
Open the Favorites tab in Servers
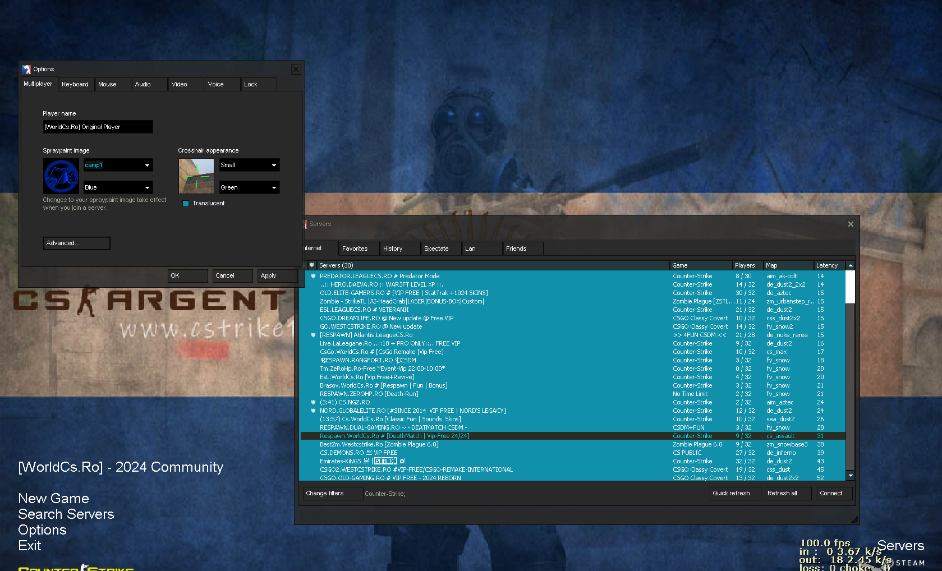tap(359, 248)
